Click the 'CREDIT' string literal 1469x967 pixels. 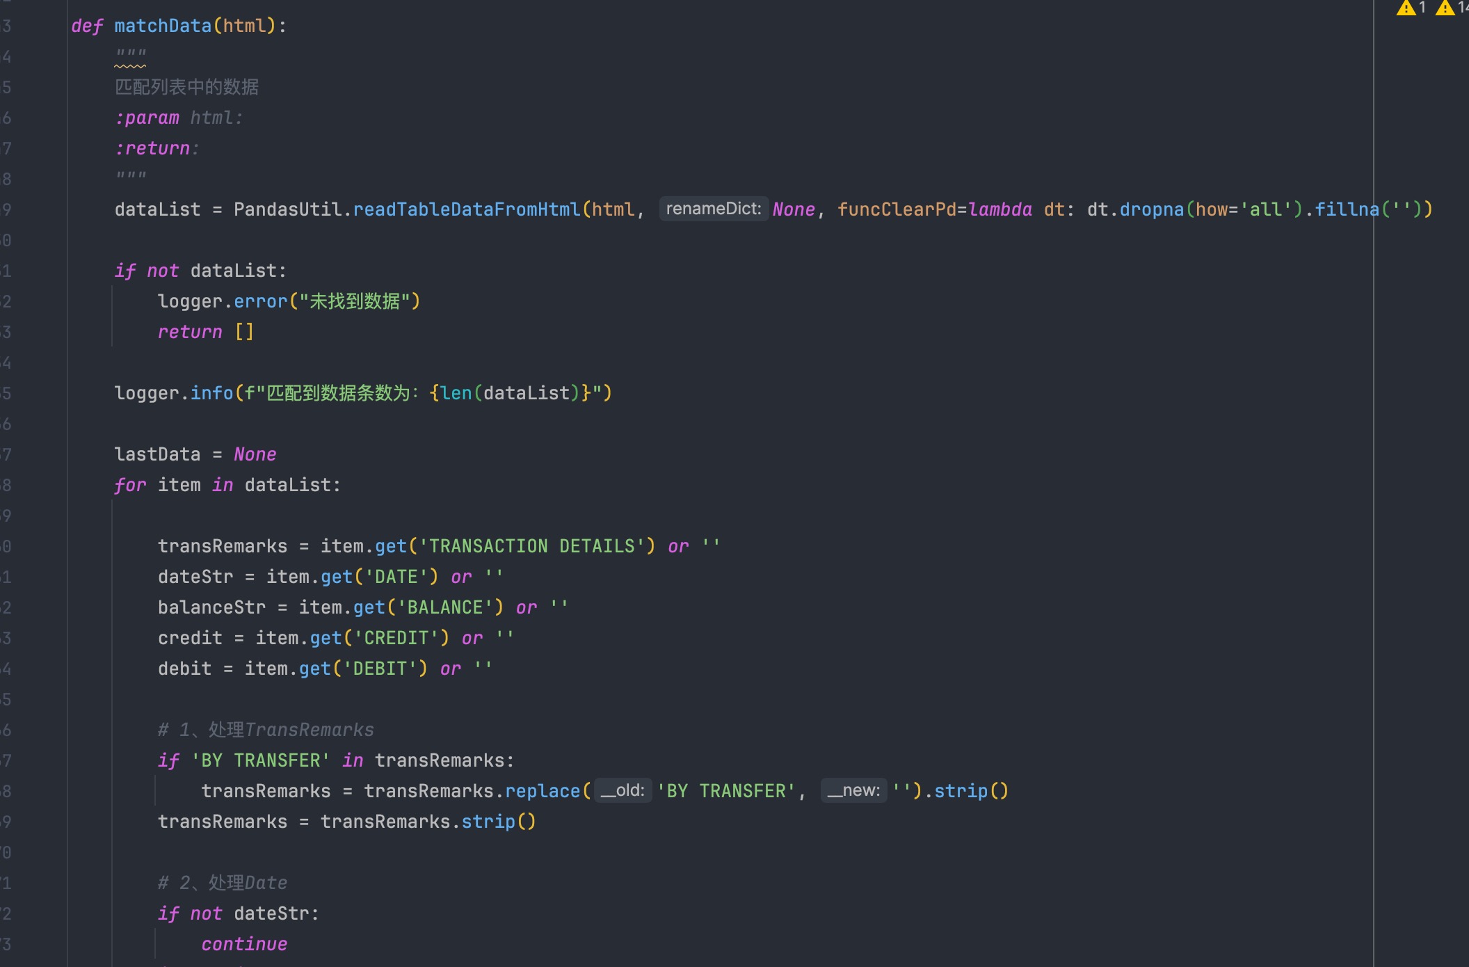pos(396,638)
